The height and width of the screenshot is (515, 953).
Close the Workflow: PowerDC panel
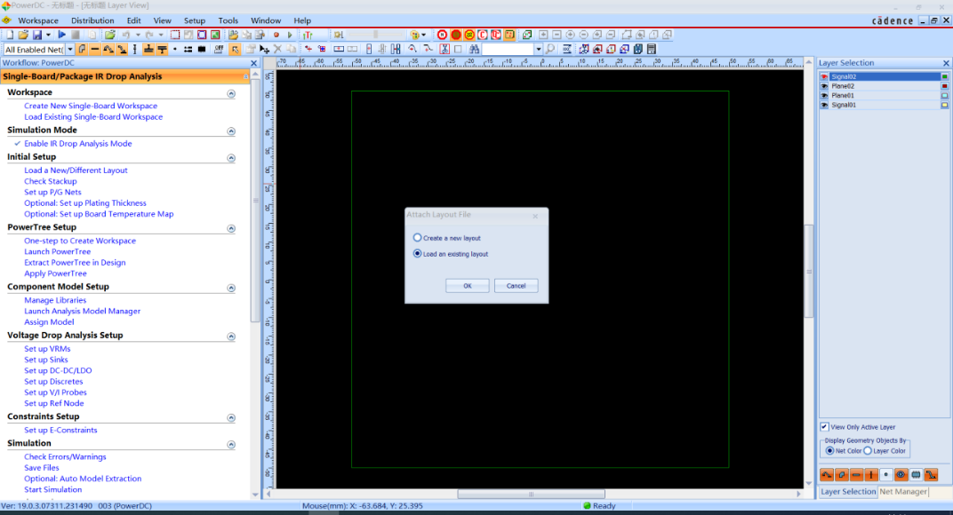(x=254, y=63)
